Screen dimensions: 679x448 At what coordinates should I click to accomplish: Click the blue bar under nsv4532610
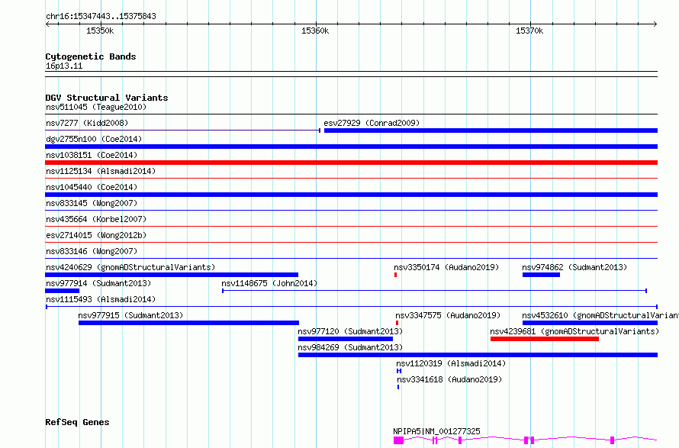point(591,323)
